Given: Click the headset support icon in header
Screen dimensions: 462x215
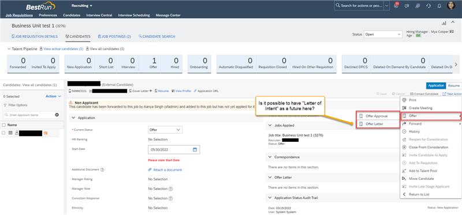Looking at the screenshot, I should [429, 6].
